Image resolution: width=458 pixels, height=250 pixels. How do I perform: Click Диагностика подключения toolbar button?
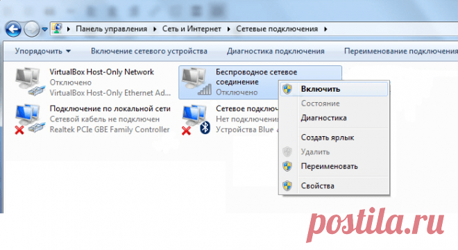(275, 51)
